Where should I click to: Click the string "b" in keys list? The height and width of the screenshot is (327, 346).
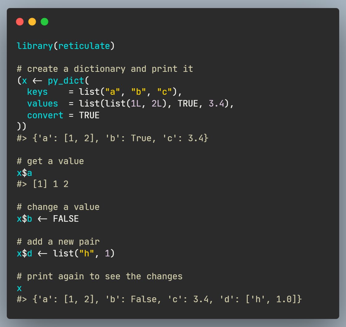coord(139,92)
